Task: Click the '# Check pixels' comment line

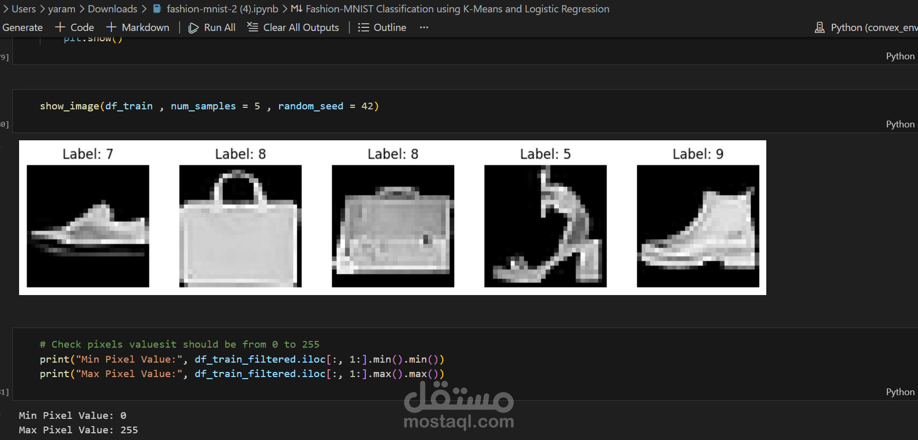Action: (180, 344)
